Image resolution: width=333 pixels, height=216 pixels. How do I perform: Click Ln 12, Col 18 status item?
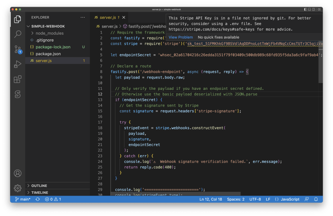pyautogui.click(x=210, y=199)
